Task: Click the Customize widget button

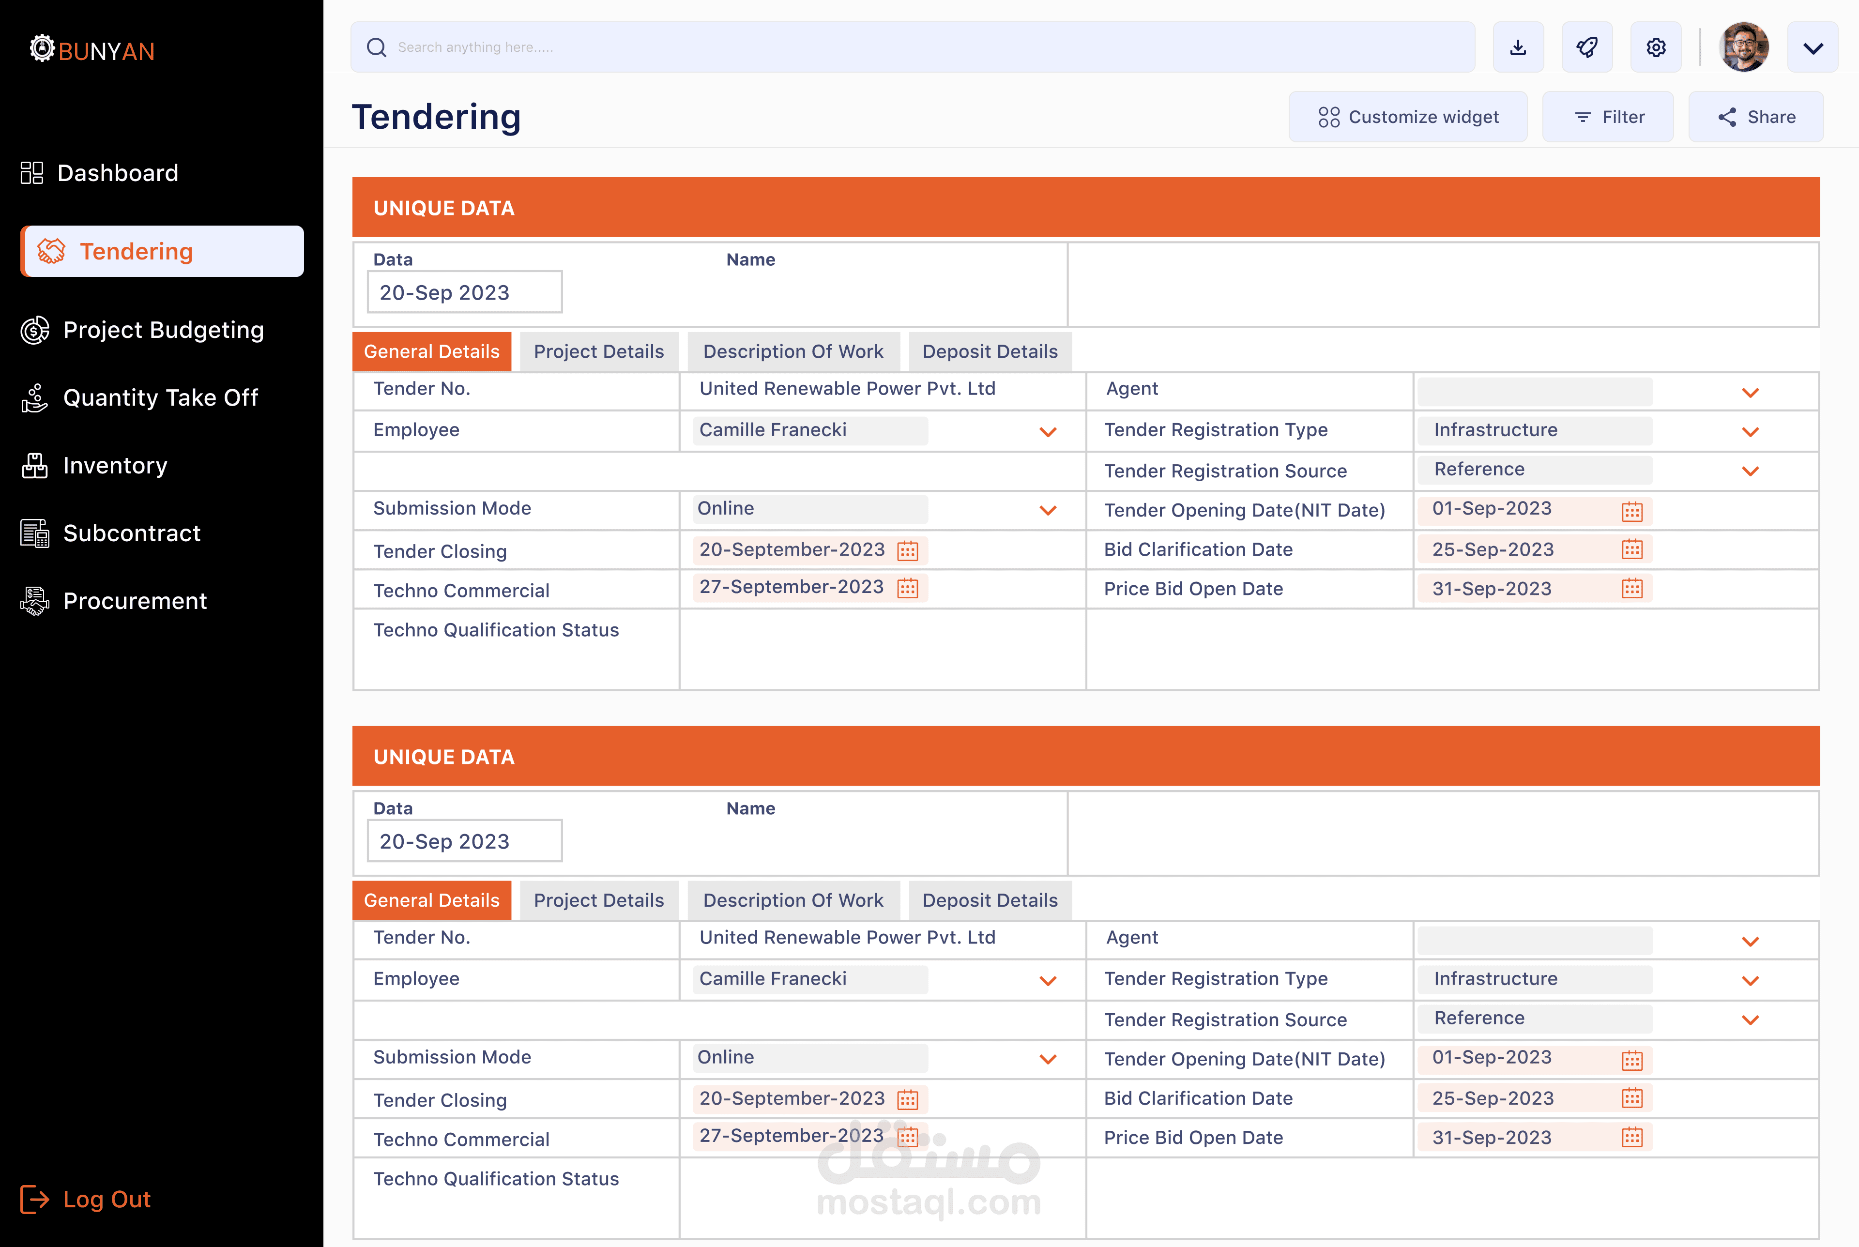Action: point(1407,117)
